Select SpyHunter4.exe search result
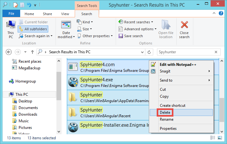The height and width of the screenshot is (144, 227). click(108, 83)
